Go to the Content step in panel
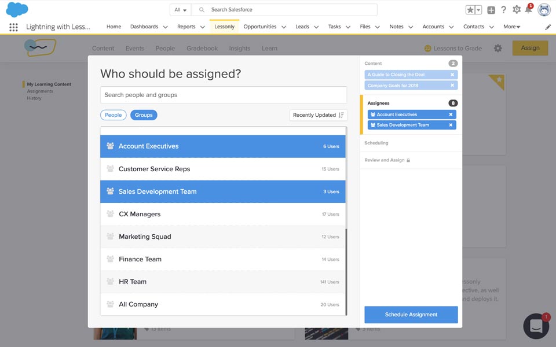The image size is (556, 347). (x=373, y=64)
